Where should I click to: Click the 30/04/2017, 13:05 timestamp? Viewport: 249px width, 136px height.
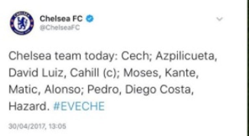[x=37, y=126]
